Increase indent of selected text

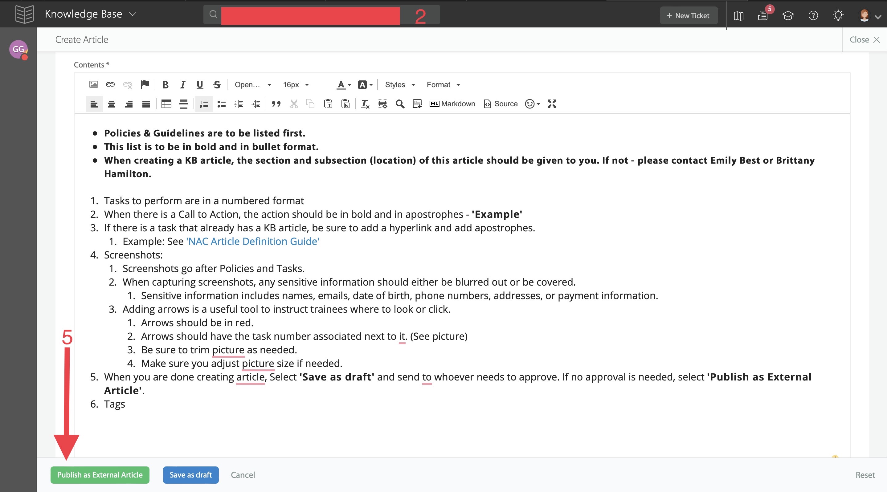point(256,104)
